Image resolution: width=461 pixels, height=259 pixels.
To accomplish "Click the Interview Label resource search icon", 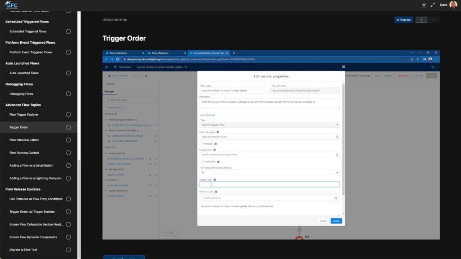I will pyautogui.click(x=335, y=198).
